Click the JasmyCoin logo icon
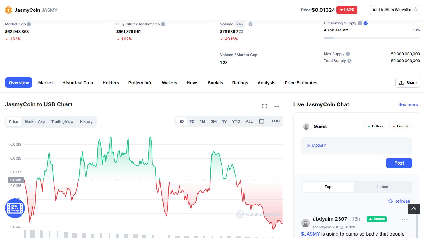Screen dimensions: 425x238 click(x=8, y=10)
